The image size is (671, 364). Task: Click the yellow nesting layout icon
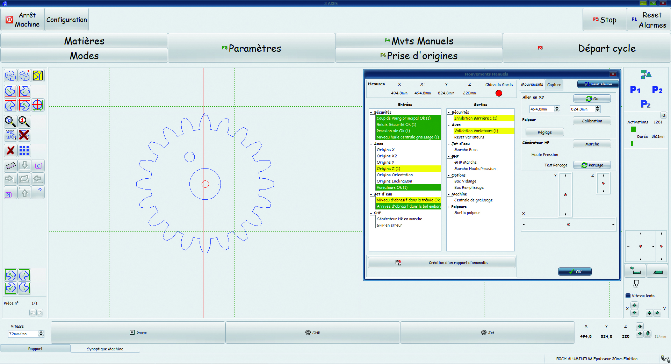(x=38, y=76)
